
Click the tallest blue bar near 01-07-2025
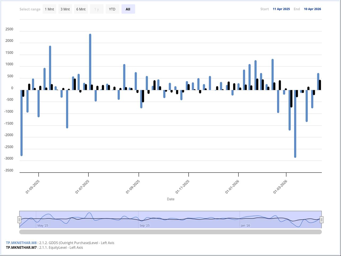90,61
